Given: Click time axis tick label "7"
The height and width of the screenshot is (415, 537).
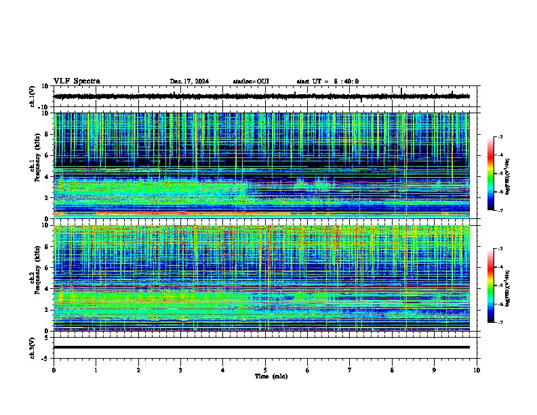Looking at the screenshot, I should coord(350,370).
